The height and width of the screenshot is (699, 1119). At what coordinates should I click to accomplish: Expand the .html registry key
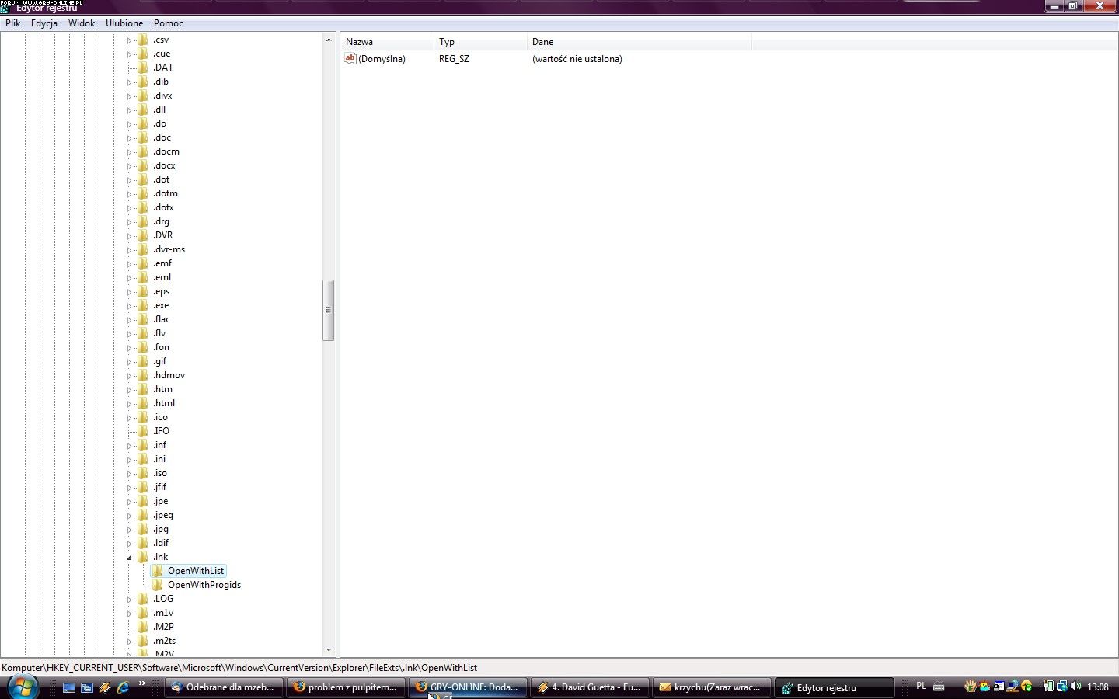click(x=129, y=404)
